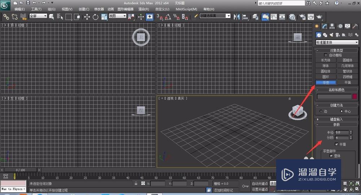This screenshot has height=195, width=361.
Task: Click the 长方体 button
Action: point(326,60)
